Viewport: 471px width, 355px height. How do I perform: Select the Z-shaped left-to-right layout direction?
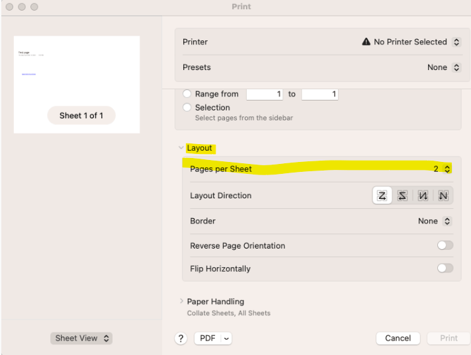[382, 196]
